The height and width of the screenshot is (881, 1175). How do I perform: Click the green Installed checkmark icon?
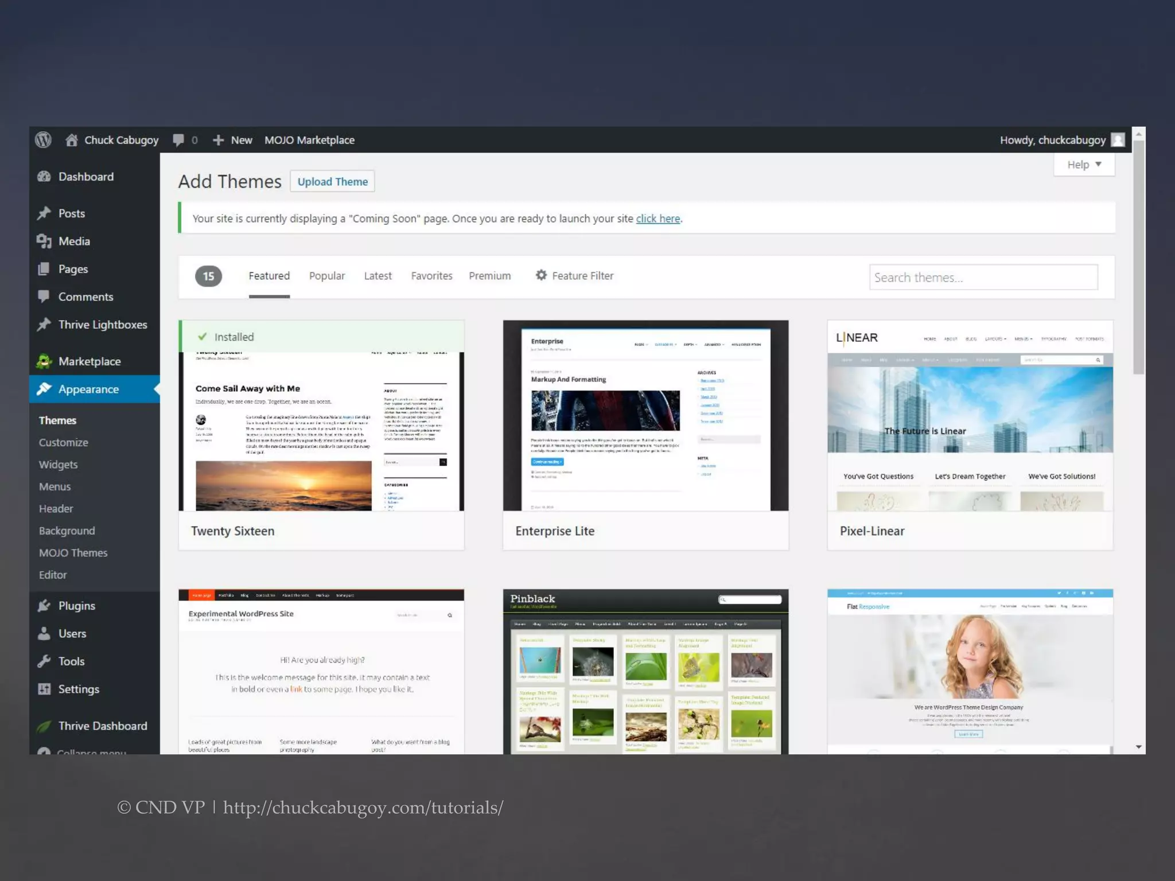pos(202,337)
